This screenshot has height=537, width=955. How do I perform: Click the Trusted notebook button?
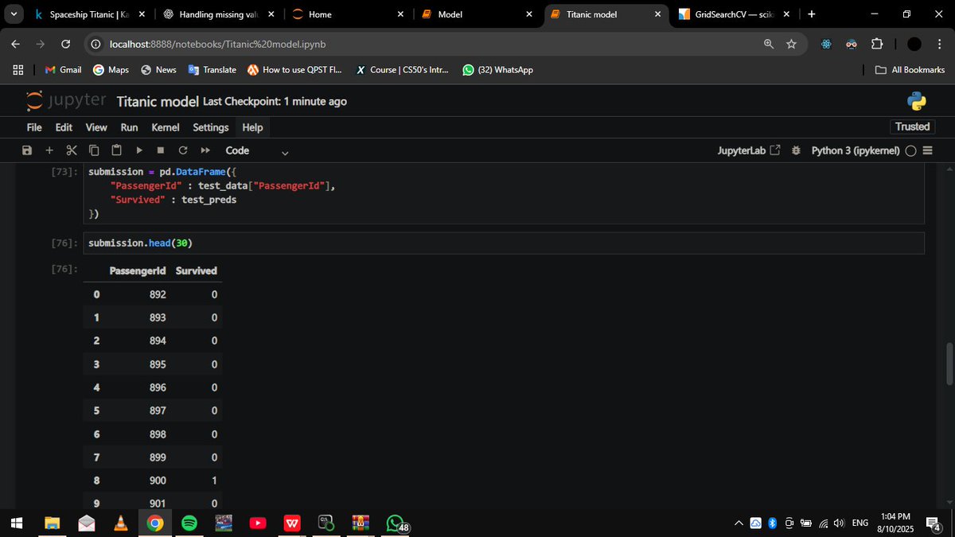pyautogui.click(x=912, y=126)
